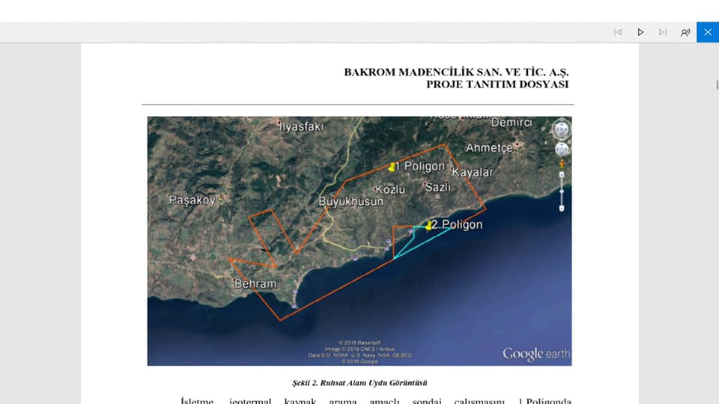Click the pan navigation joystick on map
Viewport: 719px width, 404px height.
pyautogui.click(x=561, y=150)
